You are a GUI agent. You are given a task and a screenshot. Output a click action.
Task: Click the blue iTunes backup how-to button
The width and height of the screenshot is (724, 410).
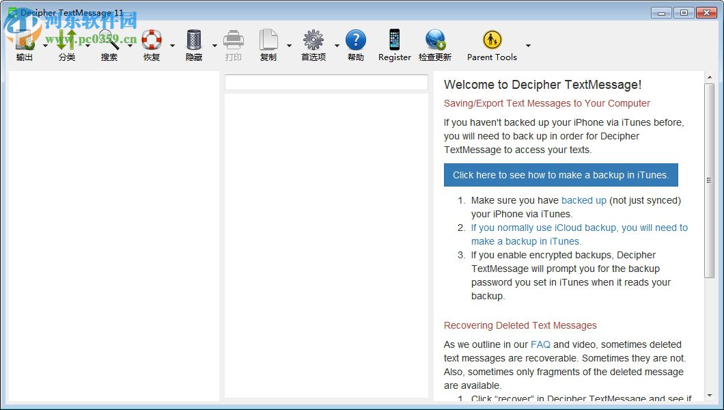[561, 175]
